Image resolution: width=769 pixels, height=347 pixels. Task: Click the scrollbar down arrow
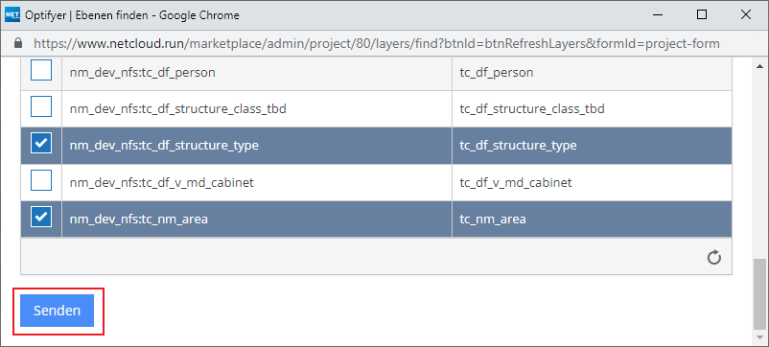click(759, 337)
